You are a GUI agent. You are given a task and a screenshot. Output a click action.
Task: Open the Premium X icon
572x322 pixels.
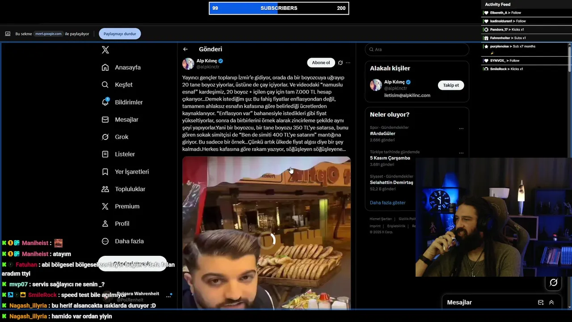point(105,206)
